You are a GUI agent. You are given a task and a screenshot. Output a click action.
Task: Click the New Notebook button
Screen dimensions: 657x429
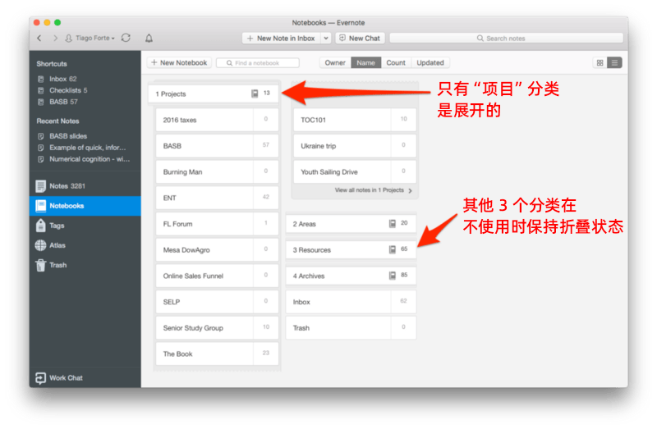pyautogui.click(x=179, y=63)
